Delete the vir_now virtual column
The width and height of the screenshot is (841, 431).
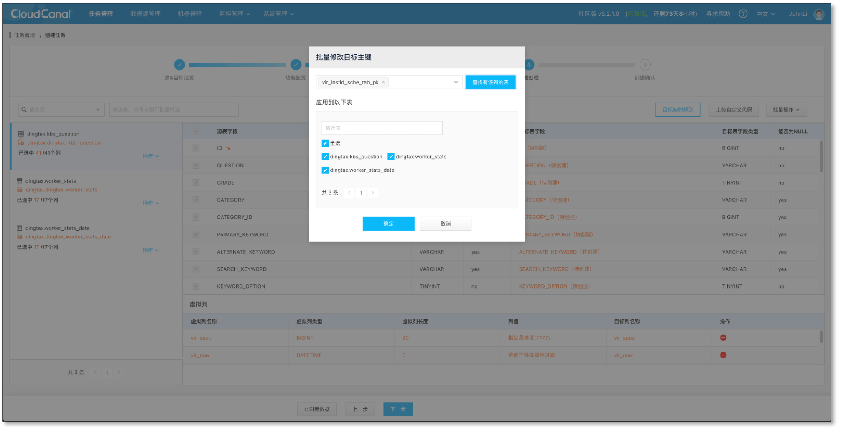coord(723,355)
